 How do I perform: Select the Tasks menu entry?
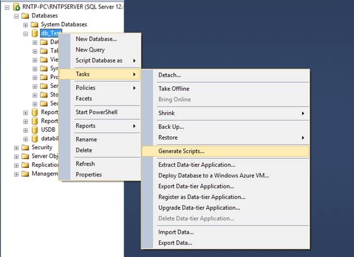pos(100,74)
